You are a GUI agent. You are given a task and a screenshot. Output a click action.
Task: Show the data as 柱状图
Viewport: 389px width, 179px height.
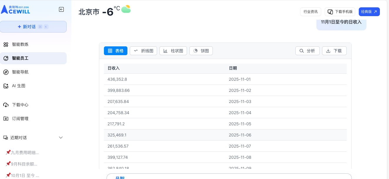click(173, 51)
